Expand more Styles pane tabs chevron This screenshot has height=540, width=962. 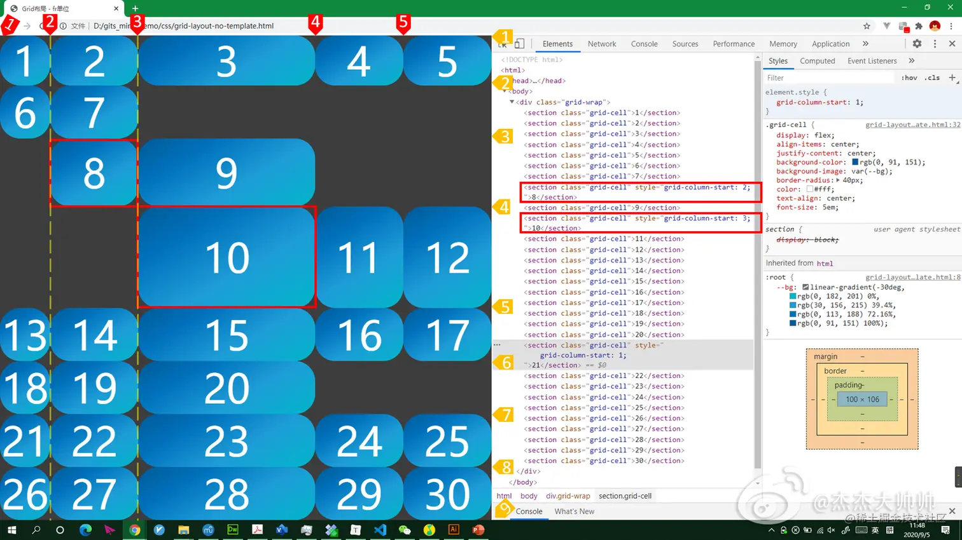tap(912, 61)
